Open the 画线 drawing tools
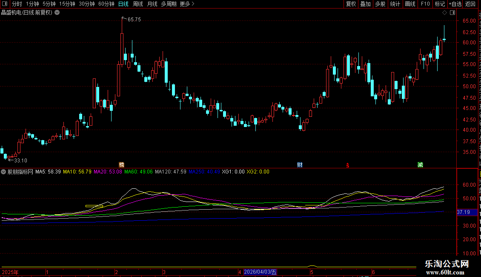 pyautogui.click(x=410, y=4)
